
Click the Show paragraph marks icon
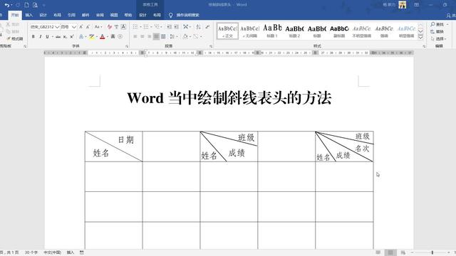click(207, 27)
